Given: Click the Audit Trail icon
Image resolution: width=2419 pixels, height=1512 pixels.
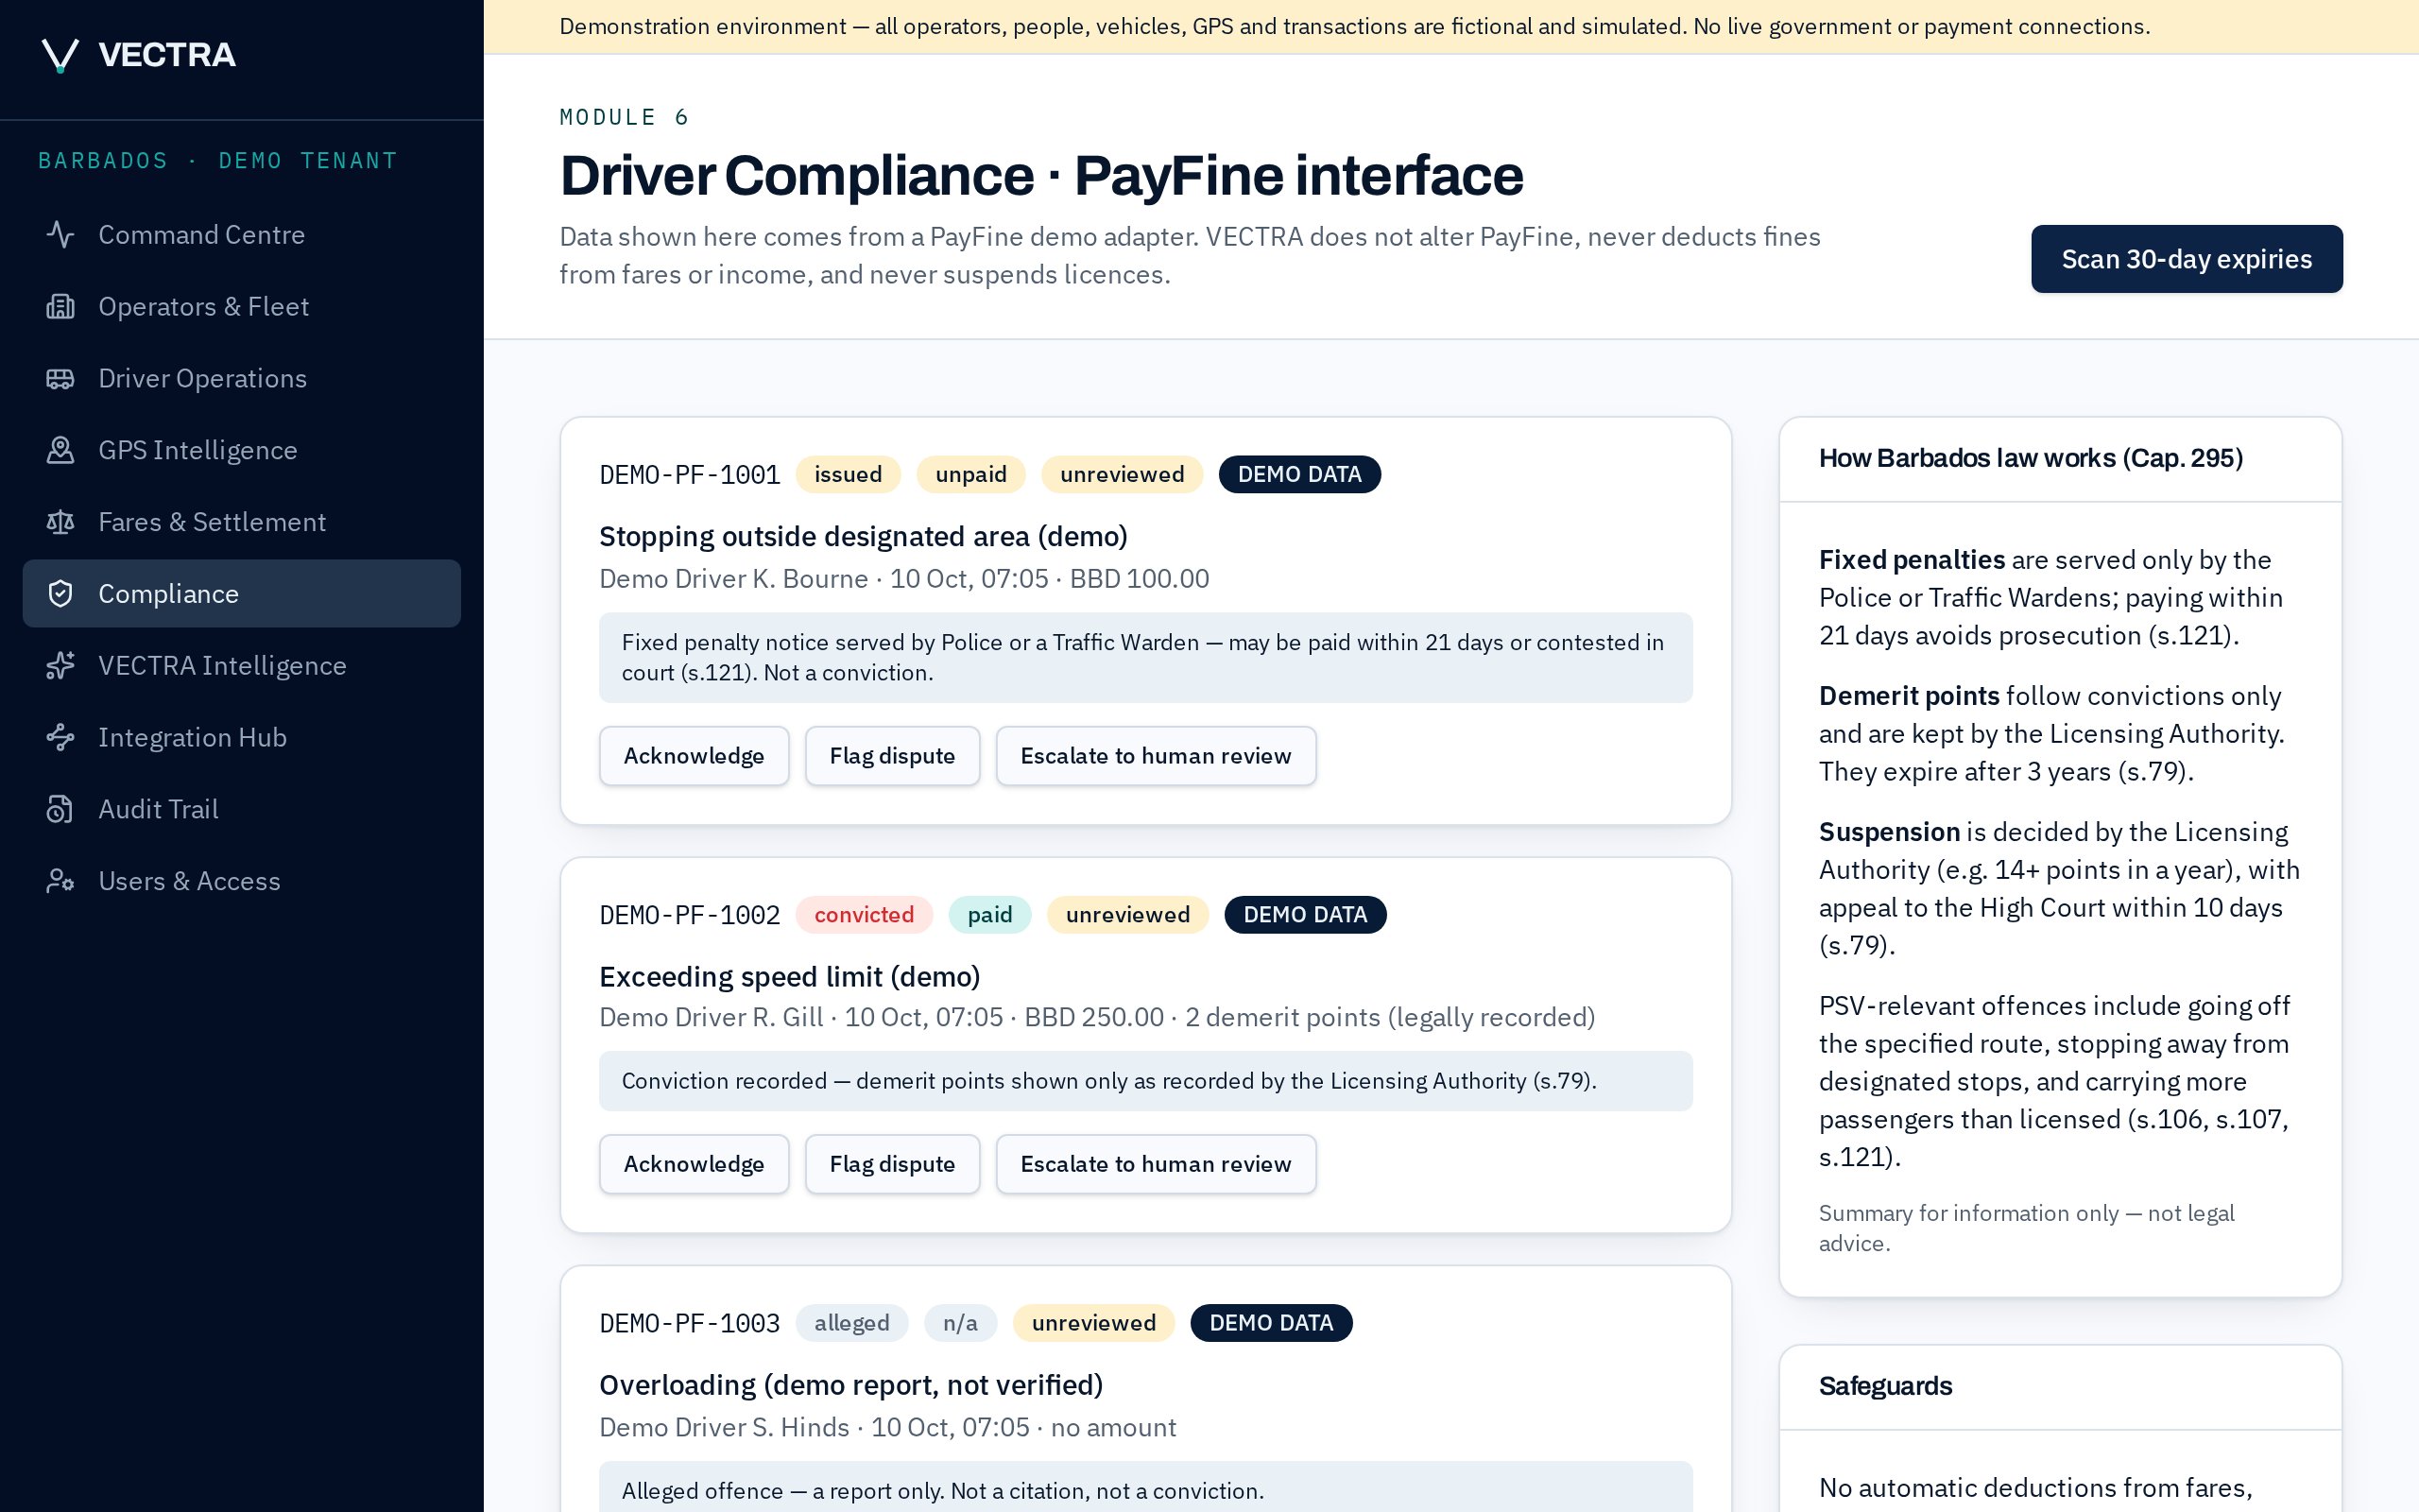Looking at the screenshot, I should tap(60, 810).
